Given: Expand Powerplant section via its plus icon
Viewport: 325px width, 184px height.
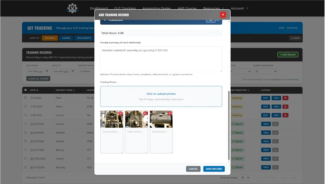Looking at the screenshot, I should pos(105,20).
